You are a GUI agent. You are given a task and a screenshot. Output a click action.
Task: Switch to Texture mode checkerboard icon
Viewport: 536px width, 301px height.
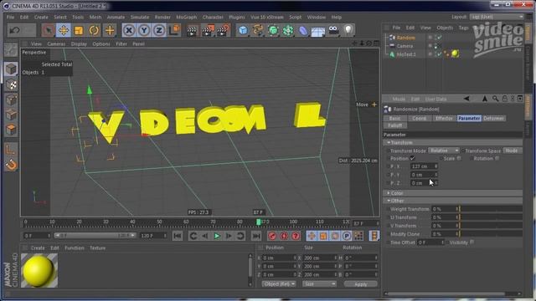11,84
